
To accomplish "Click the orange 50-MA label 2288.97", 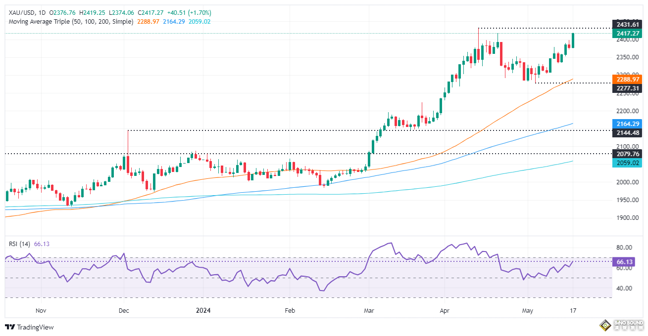I will coord(627,79).
